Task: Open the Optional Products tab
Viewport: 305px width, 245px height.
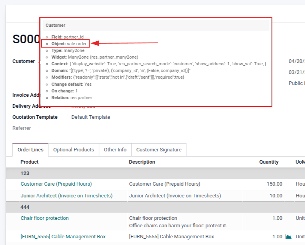Action: coord(73,150)
